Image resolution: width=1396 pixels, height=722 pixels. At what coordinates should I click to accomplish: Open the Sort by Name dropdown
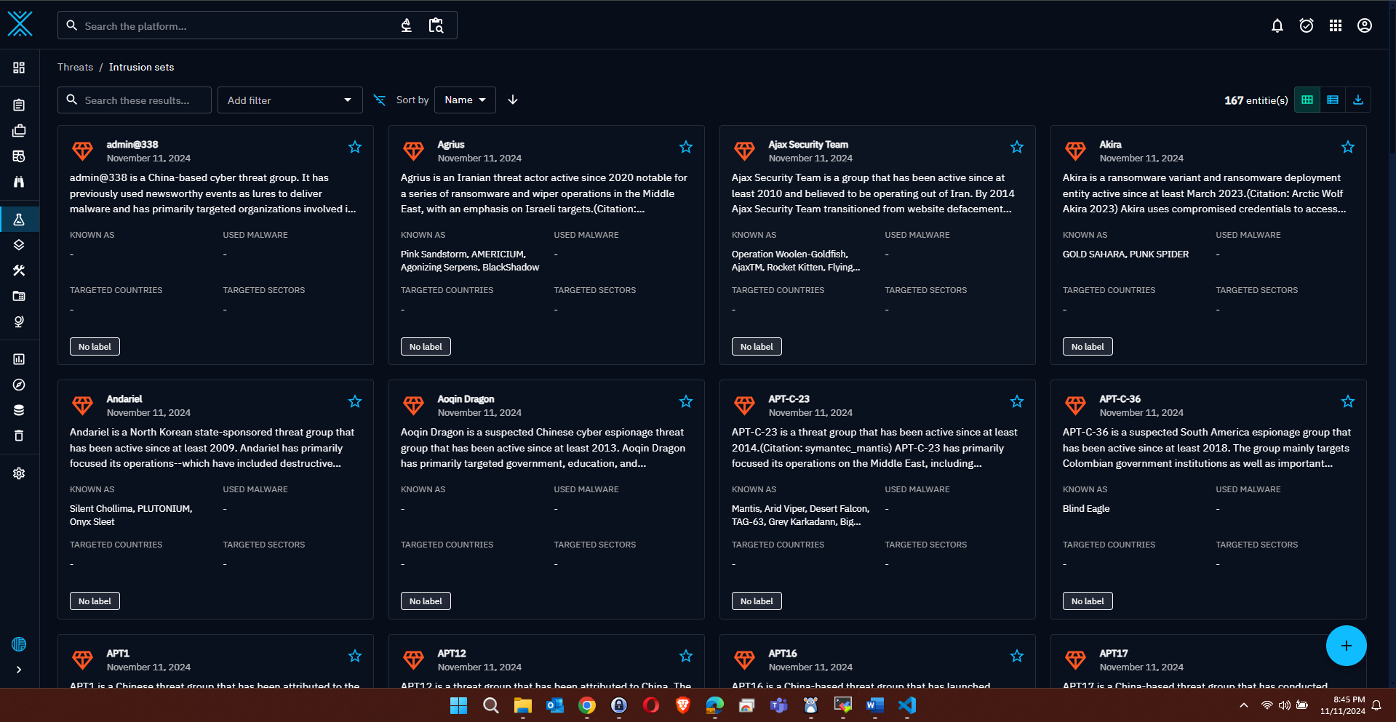(x=465, y=100)
